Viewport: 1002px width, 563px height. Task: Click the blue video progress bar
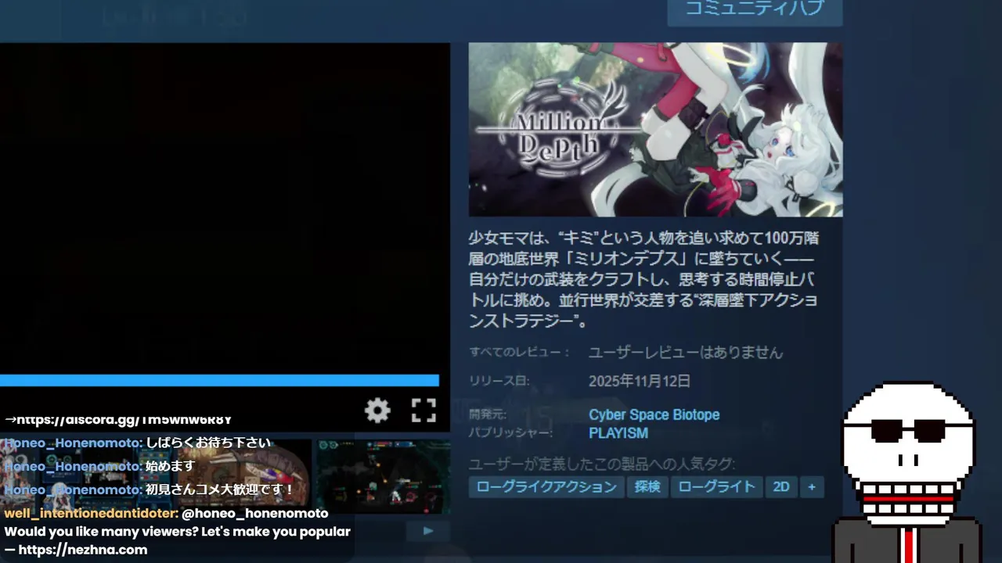click(x=219, y=381)
